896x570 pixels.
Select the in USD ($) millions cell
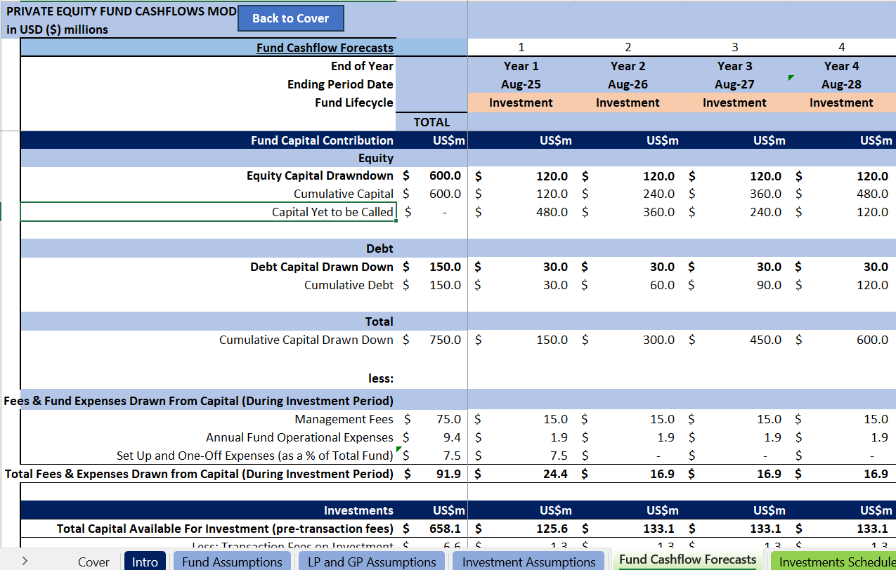click(58, 29)
